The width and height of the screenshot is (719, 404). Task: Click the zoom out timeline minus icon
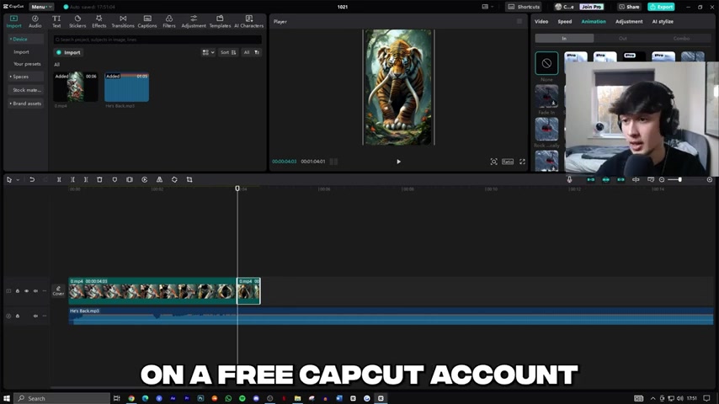click(x=662, y=180)
